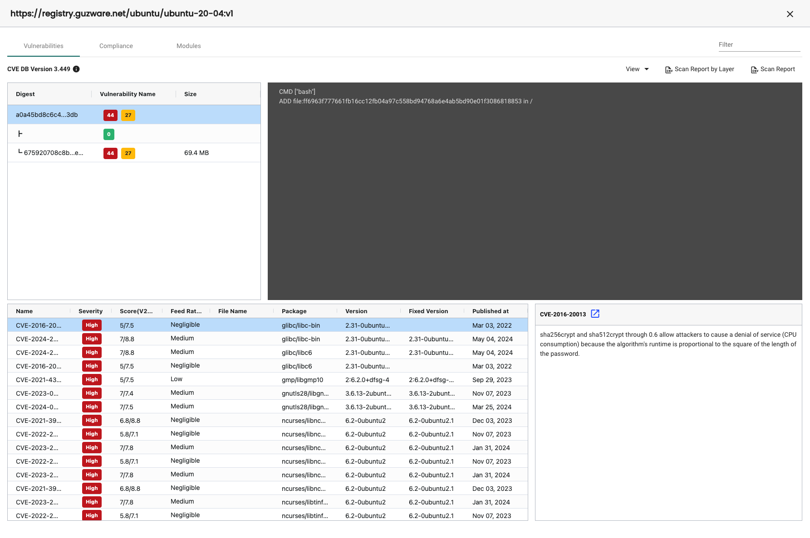This screenshot has height=538, width=810.
Task: Click the ADD file layer command text
Action: tap(406, 101)
